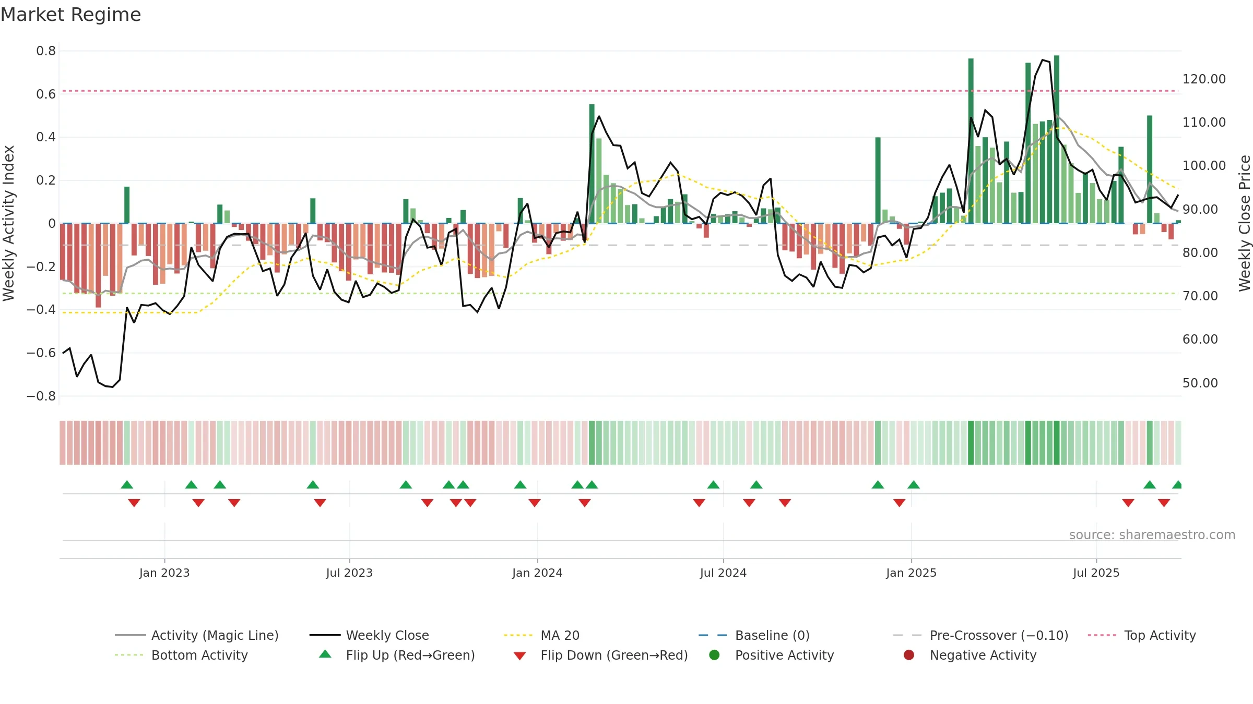Click the red Flip Down triangle in the legend
Image resolution: width=1253 pixels, height=704 pixels.
[519, 656]
